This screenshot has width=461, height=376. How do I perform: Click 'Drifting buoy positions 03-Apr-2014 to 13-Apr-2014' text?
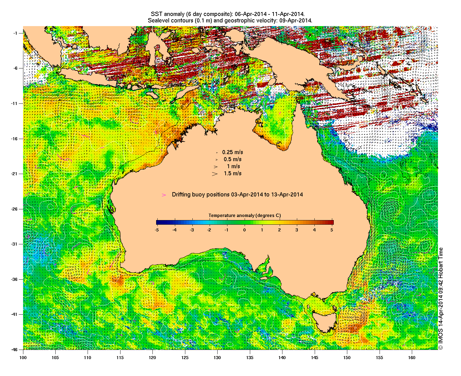[x=238, y=195]
